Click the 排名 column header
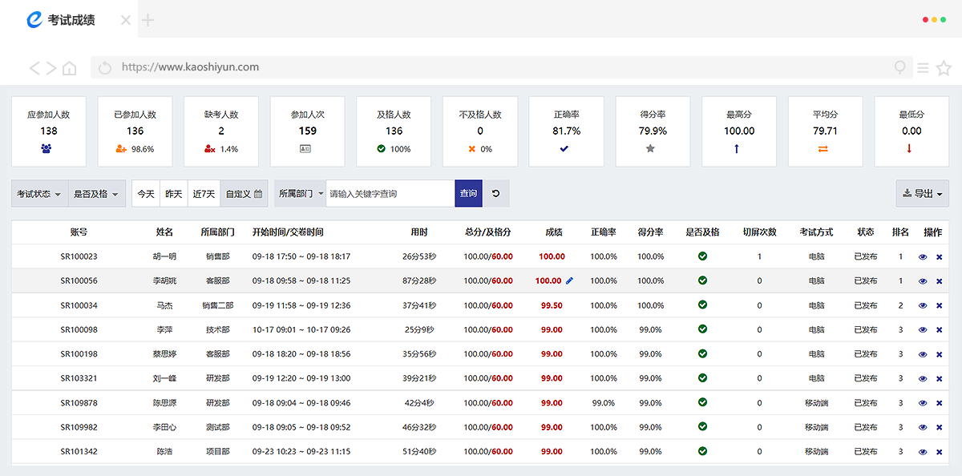 [x=901, y=232]
